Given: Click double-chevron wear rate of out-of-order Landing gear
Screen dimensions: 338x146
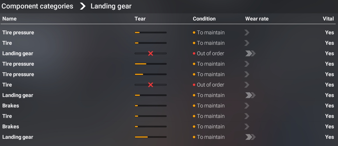Looking at the screenshot, I should [x=250, y=53].
